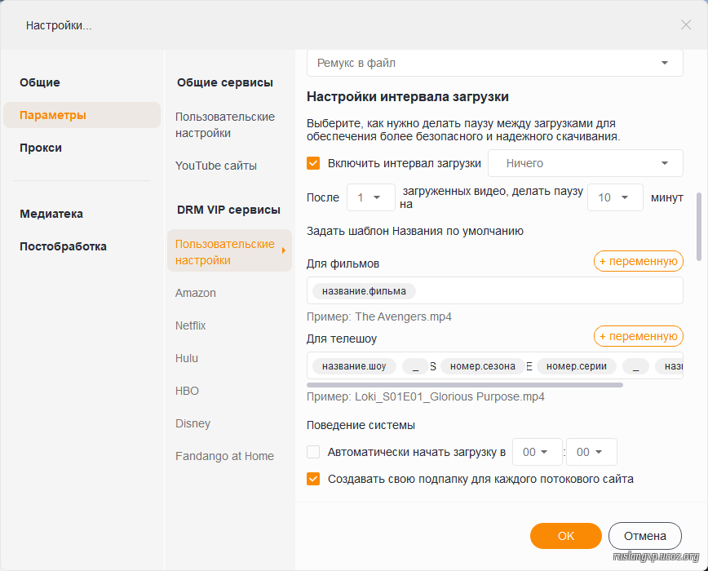Screen dimensions: 708x571
Task: Click the название.фильма tag in movie template
Action: 364,291
